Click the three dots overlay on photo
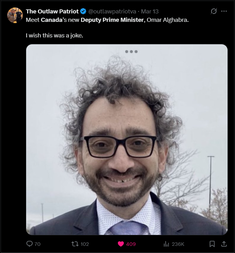Screen dimensions: 235x253 pos(131,51)
